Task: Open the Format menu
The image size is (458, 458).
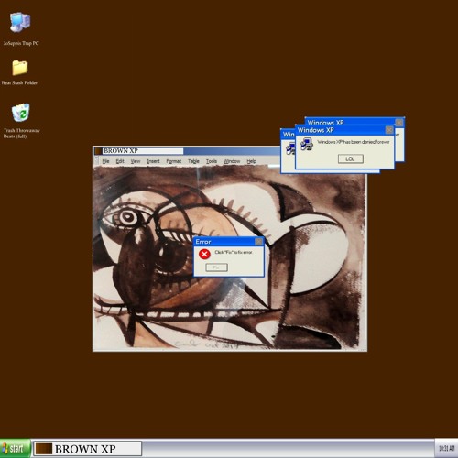Action: point(174,161)
